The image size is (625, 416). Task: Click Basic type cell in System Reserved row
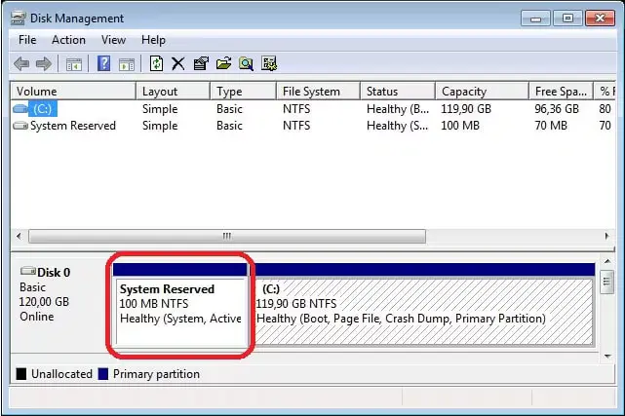click(229, 126)
